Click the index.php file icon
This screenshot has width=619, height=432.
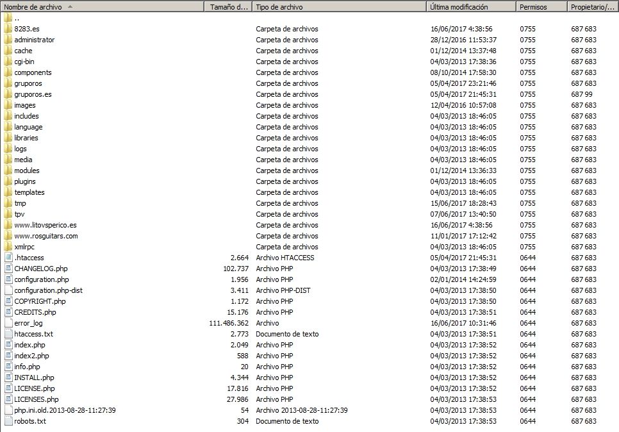point(8,345)
